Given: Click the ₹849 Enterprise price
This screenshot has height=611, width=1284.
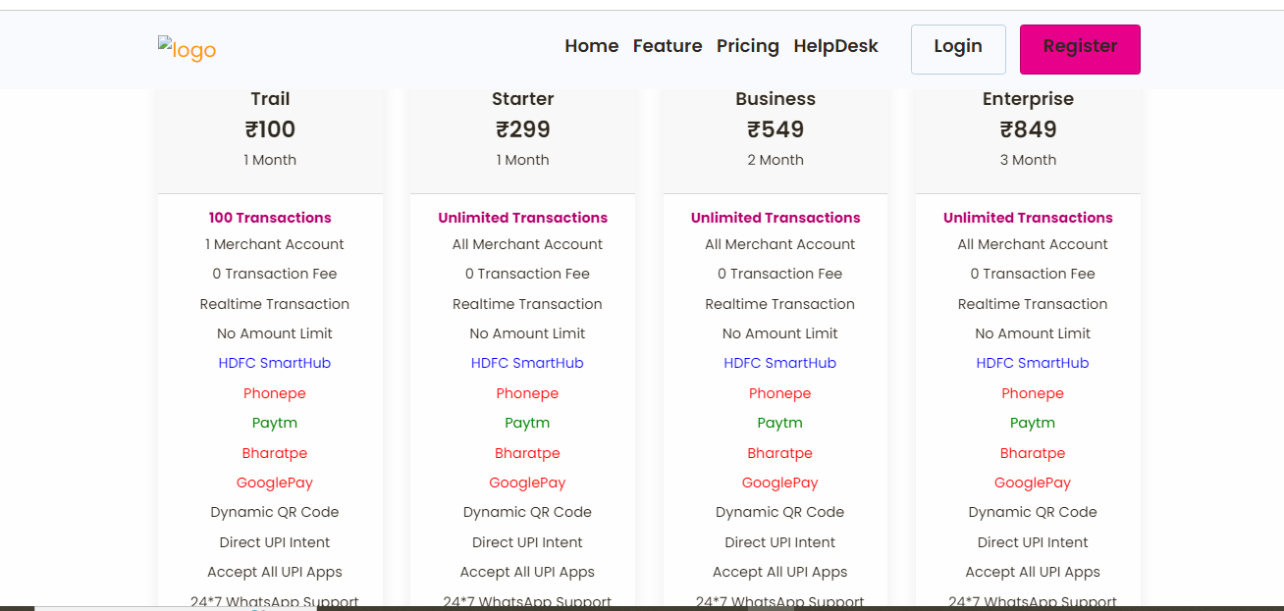Looking at the screenshot, I should 1028,129.
